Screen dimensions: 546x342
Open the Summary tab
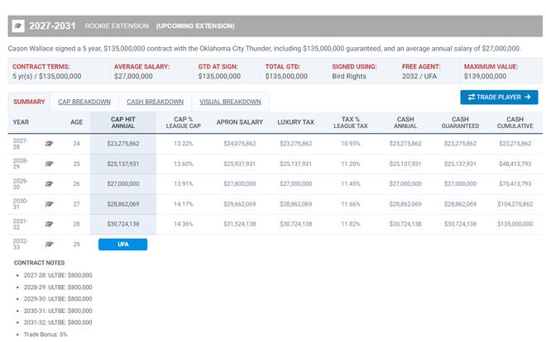(29, 102)
